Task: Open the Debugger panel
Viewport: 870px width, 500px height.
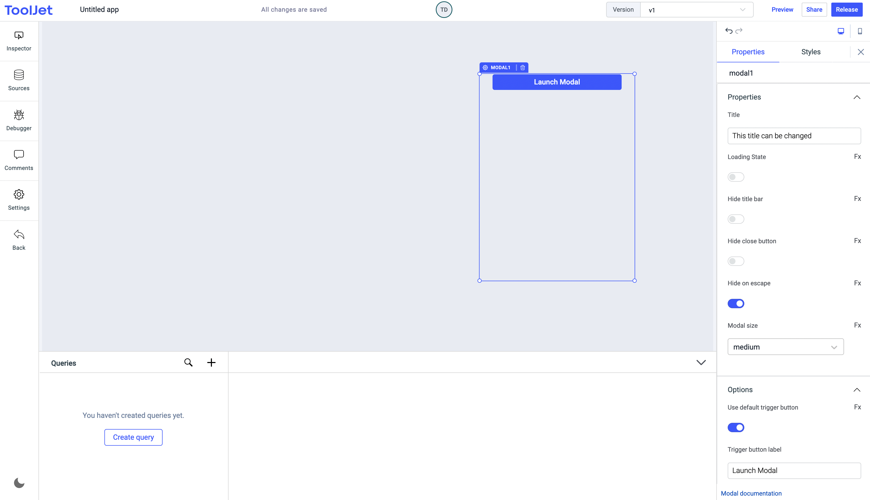Action: point(19,121)
